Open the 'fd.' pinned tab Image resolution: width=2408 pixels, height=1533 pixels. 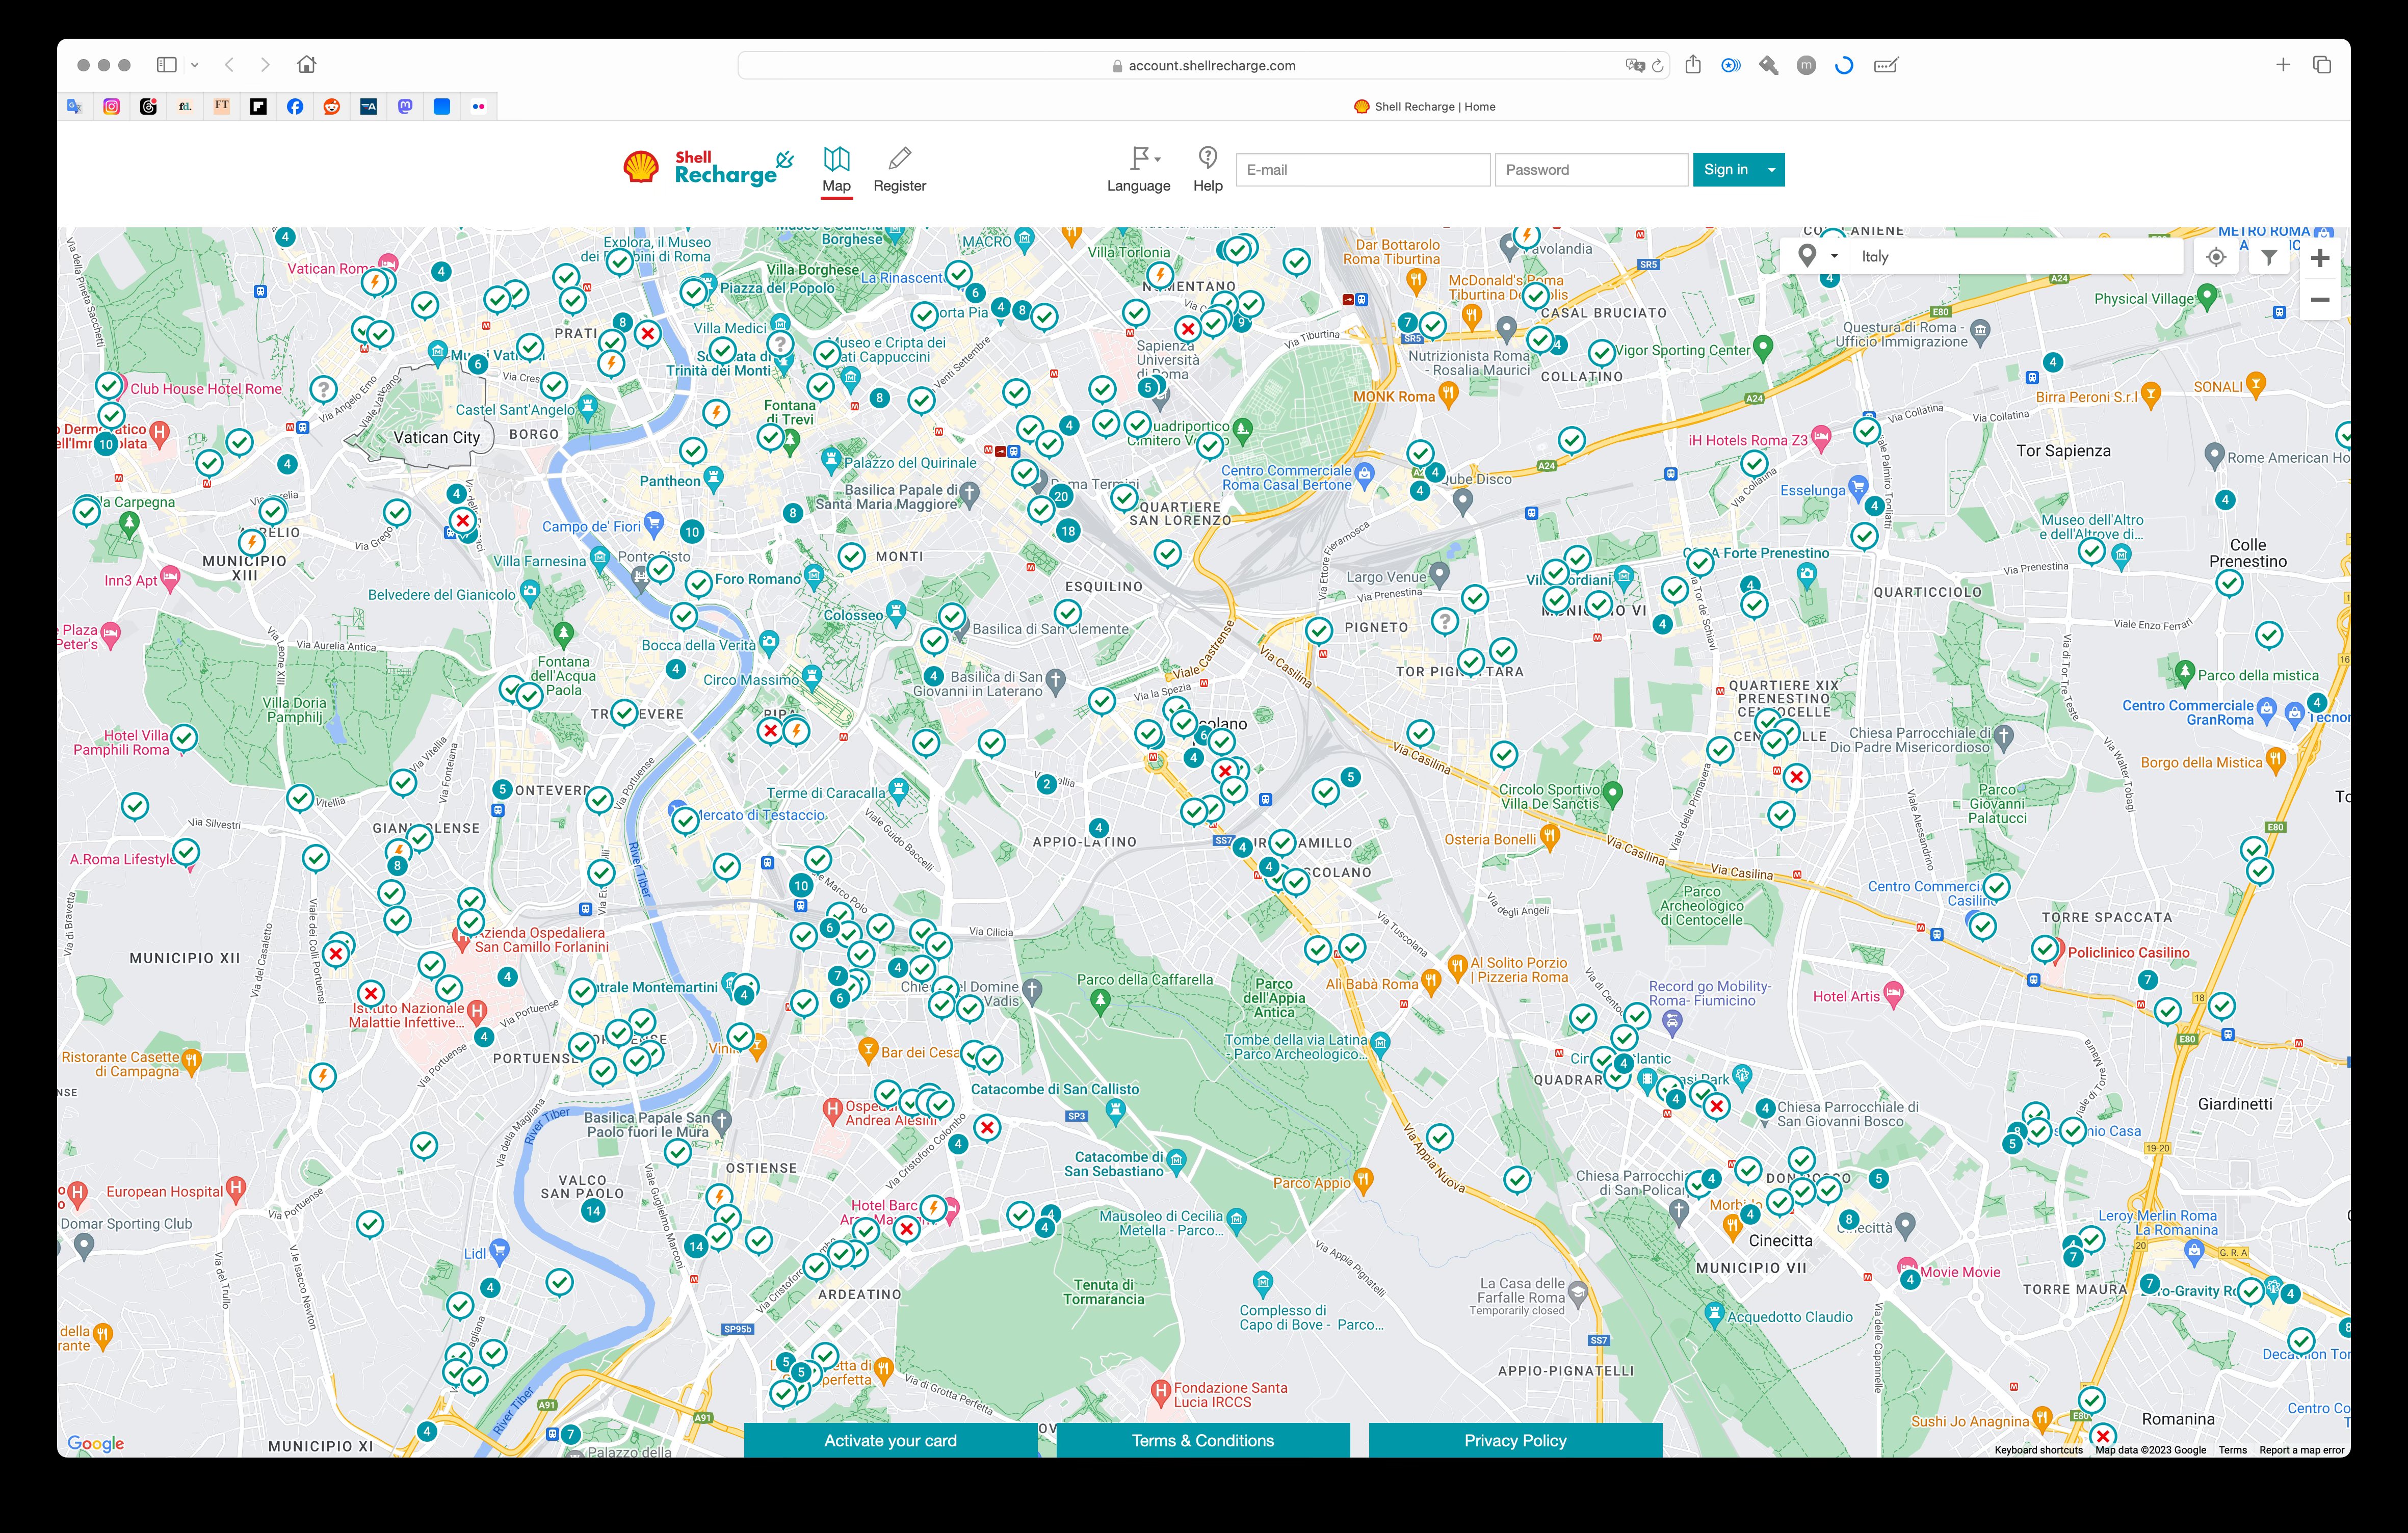pos(185,106)
